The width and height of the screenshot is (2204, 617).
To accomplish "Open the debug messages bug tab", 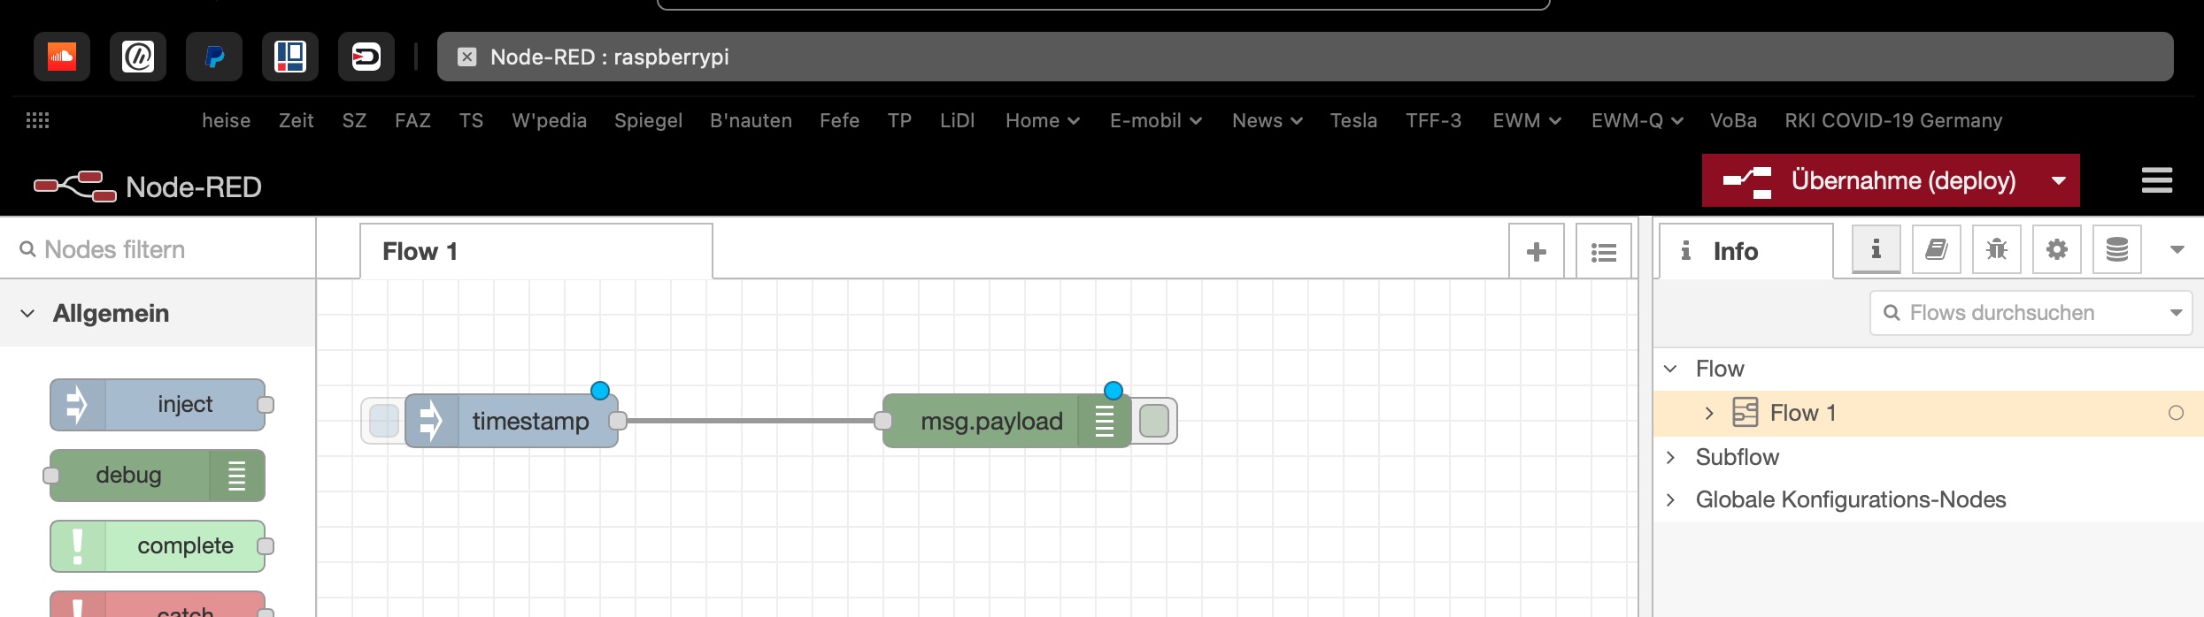I will 1997,249.
